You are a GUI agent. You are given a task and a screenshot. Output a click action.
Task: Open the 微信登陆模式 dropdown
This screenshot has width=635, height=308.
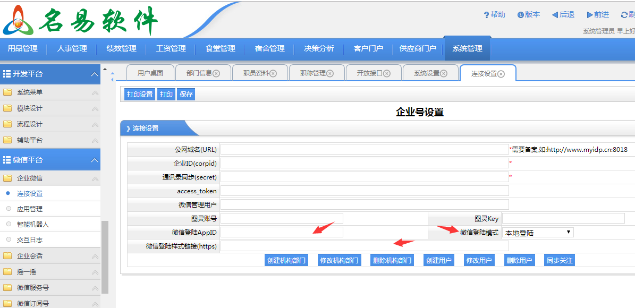(538, 233)
